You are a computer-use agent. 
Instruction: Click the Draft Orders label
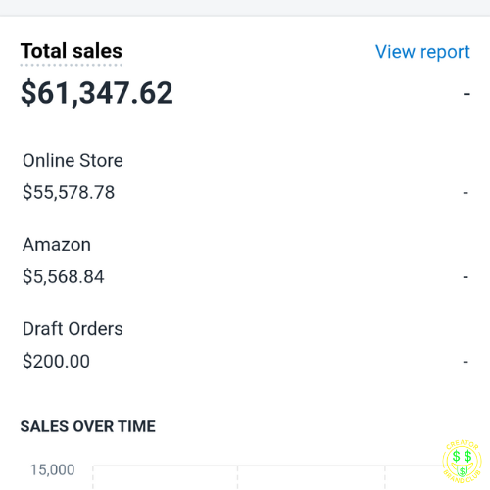73,329
